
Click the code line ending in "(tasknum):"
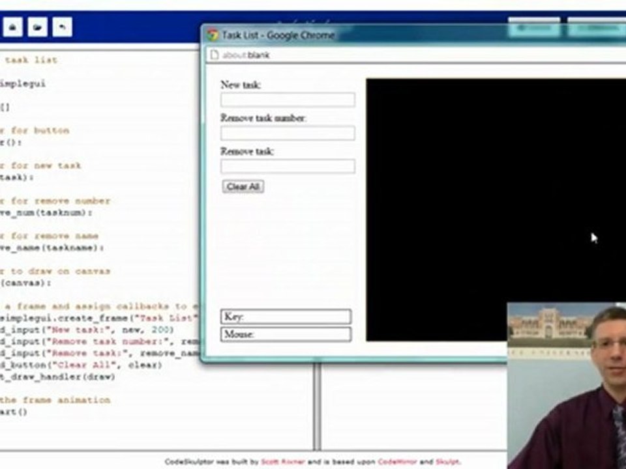[x=46, y=212]
